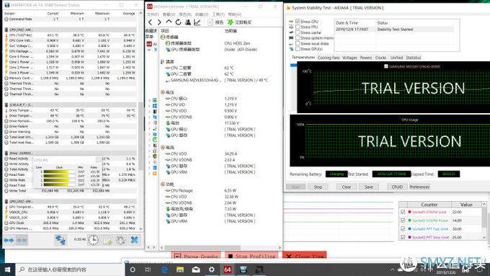Switch to the Statistics tab

point(414,58)
